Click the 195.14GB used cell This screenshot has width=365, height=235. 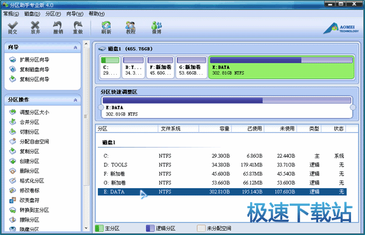point(252,192)
